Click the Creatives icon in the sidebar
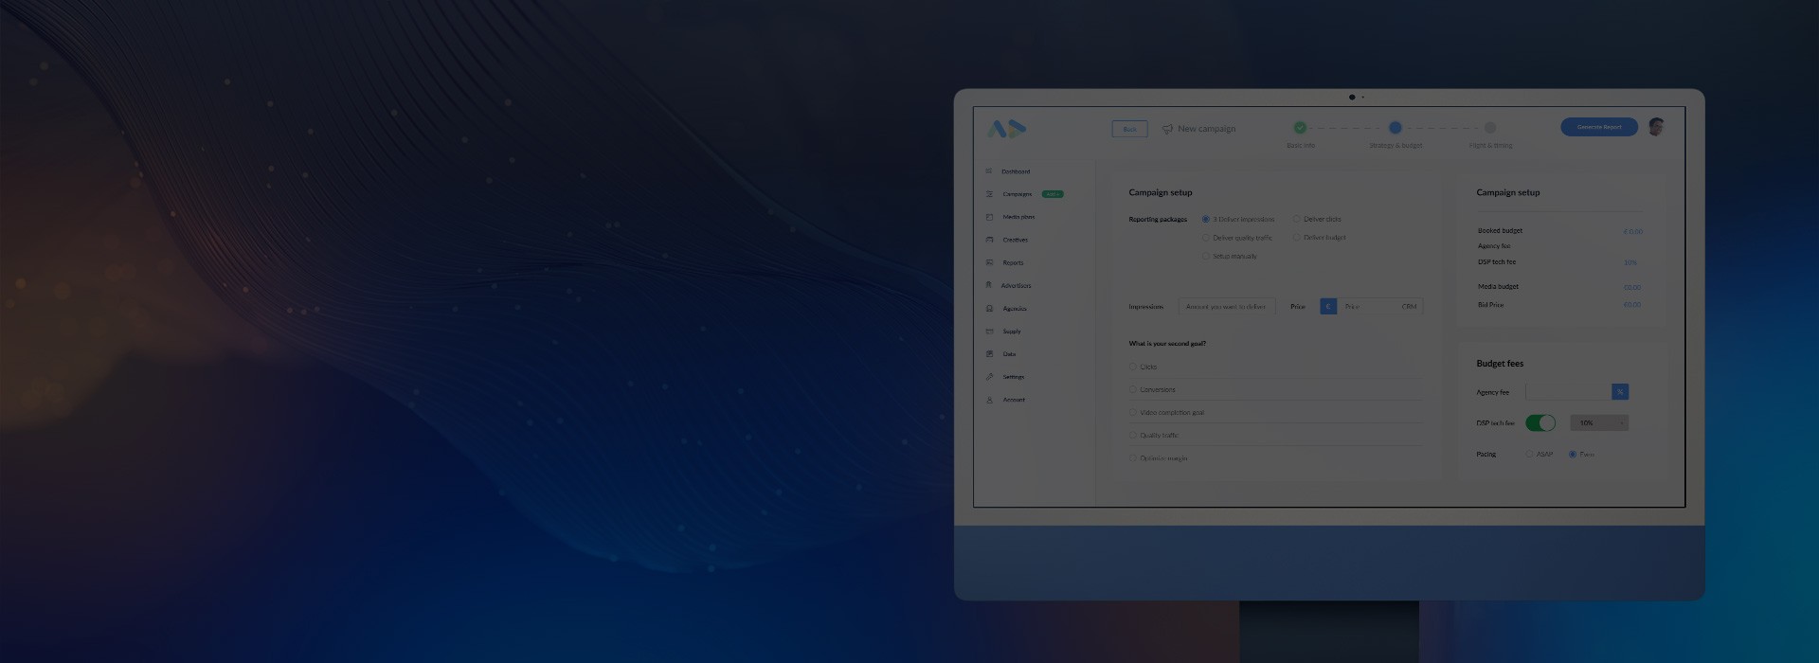Screen dimensions: 1819x663 click(989, 240)
